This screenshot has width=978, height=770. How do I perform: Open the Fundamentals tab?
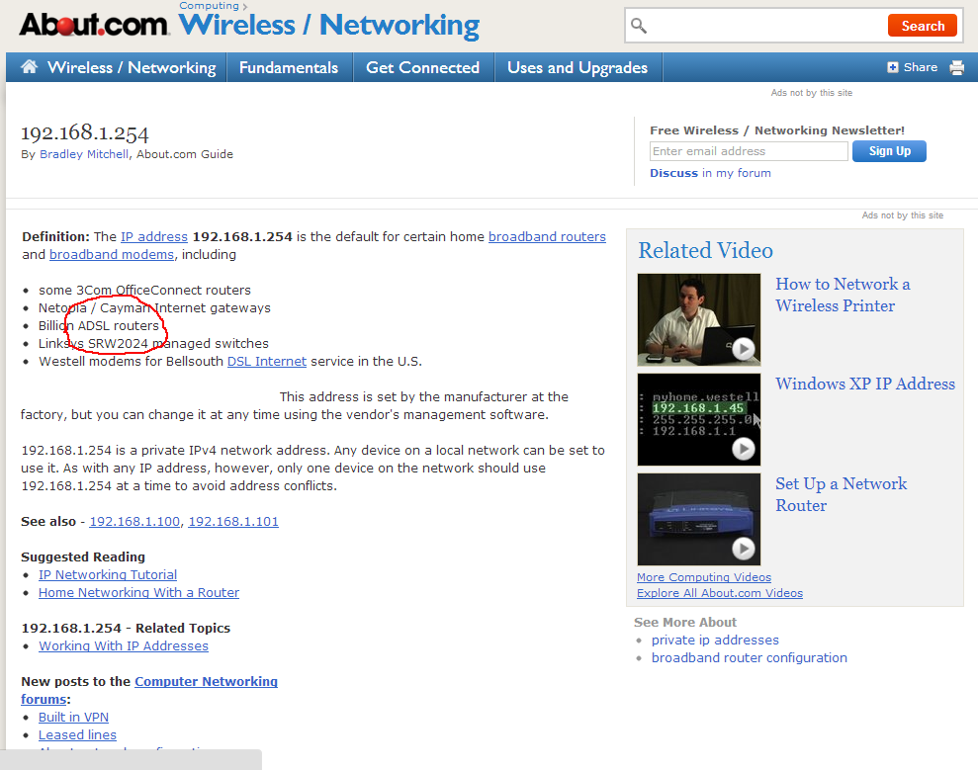coord(289,67)
